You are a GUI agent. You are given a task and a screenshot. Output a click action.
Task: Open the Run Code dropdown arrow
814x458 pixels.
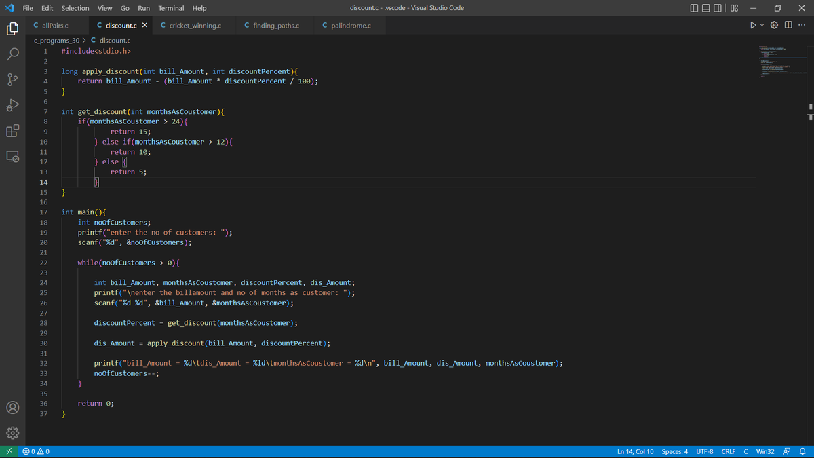(x=761, y=24)
